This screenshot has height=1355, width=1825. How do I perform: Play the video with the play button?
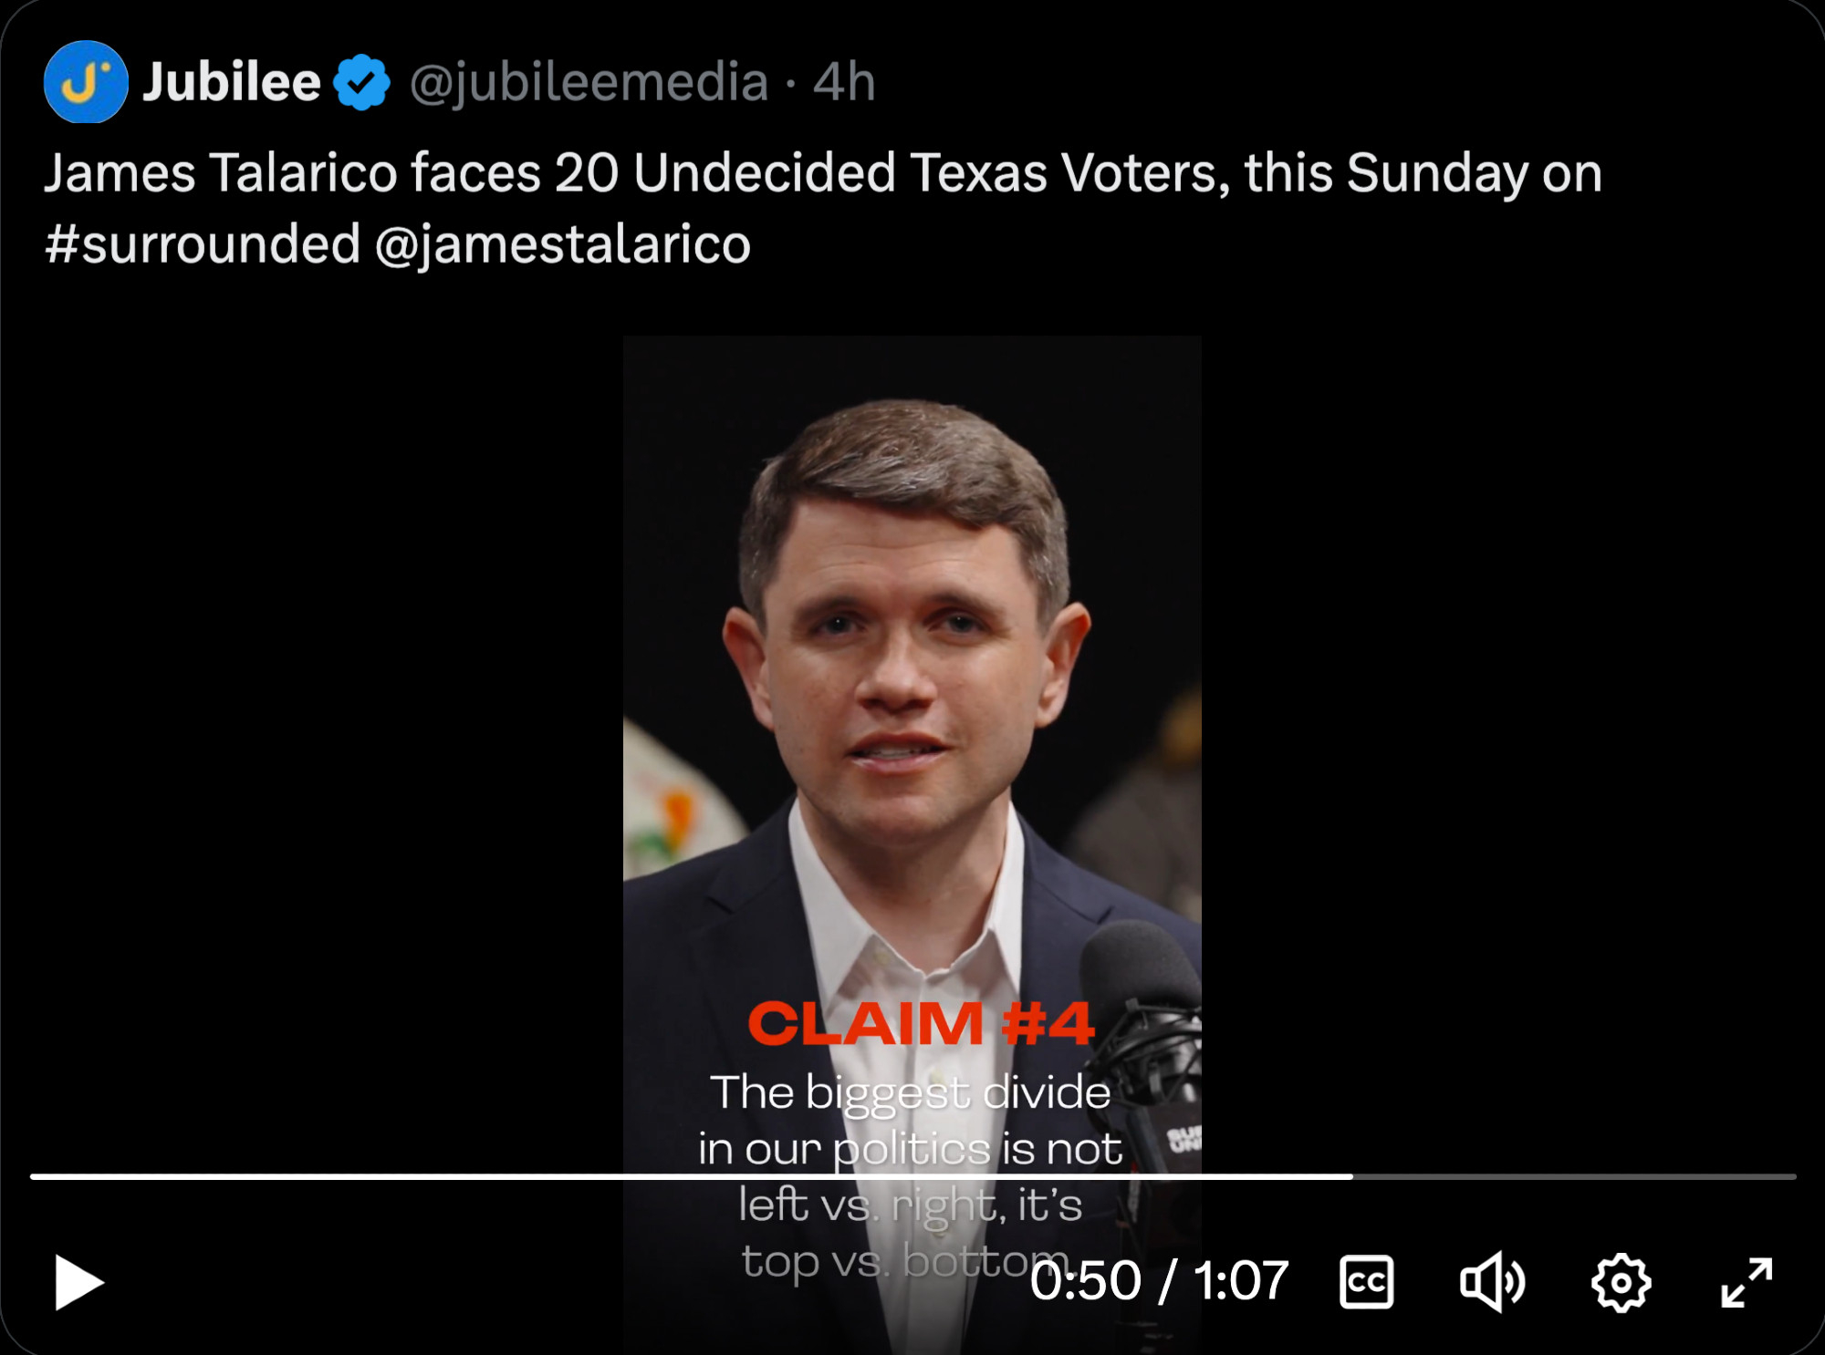(79, 1282)
